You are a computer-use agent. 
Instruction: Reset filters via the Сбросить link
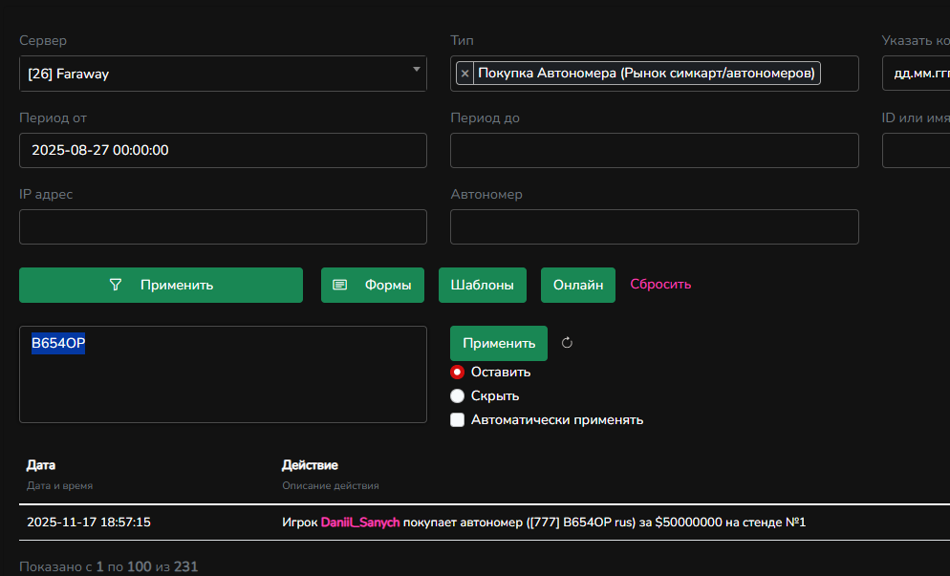(660, 284)
